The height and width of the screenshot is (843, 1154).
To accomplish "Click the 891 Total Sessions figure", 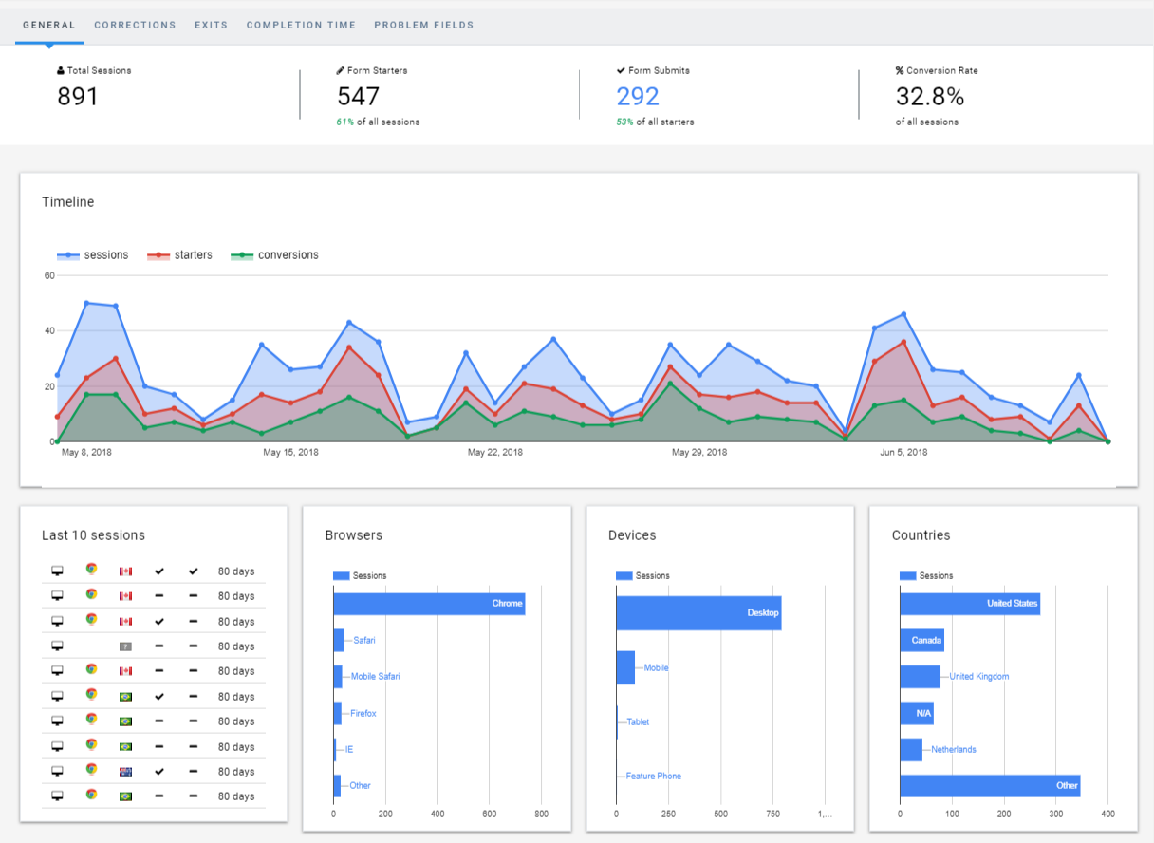I will pos(78,97).
